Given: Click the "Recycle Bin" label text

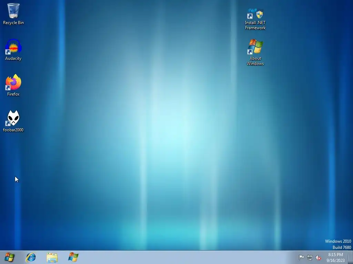Looking at the screenshot, I should 13,23.
